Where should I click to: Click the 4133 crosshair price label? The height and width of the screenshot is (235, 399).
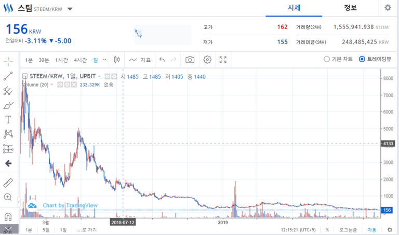click(x=388, y=144)
